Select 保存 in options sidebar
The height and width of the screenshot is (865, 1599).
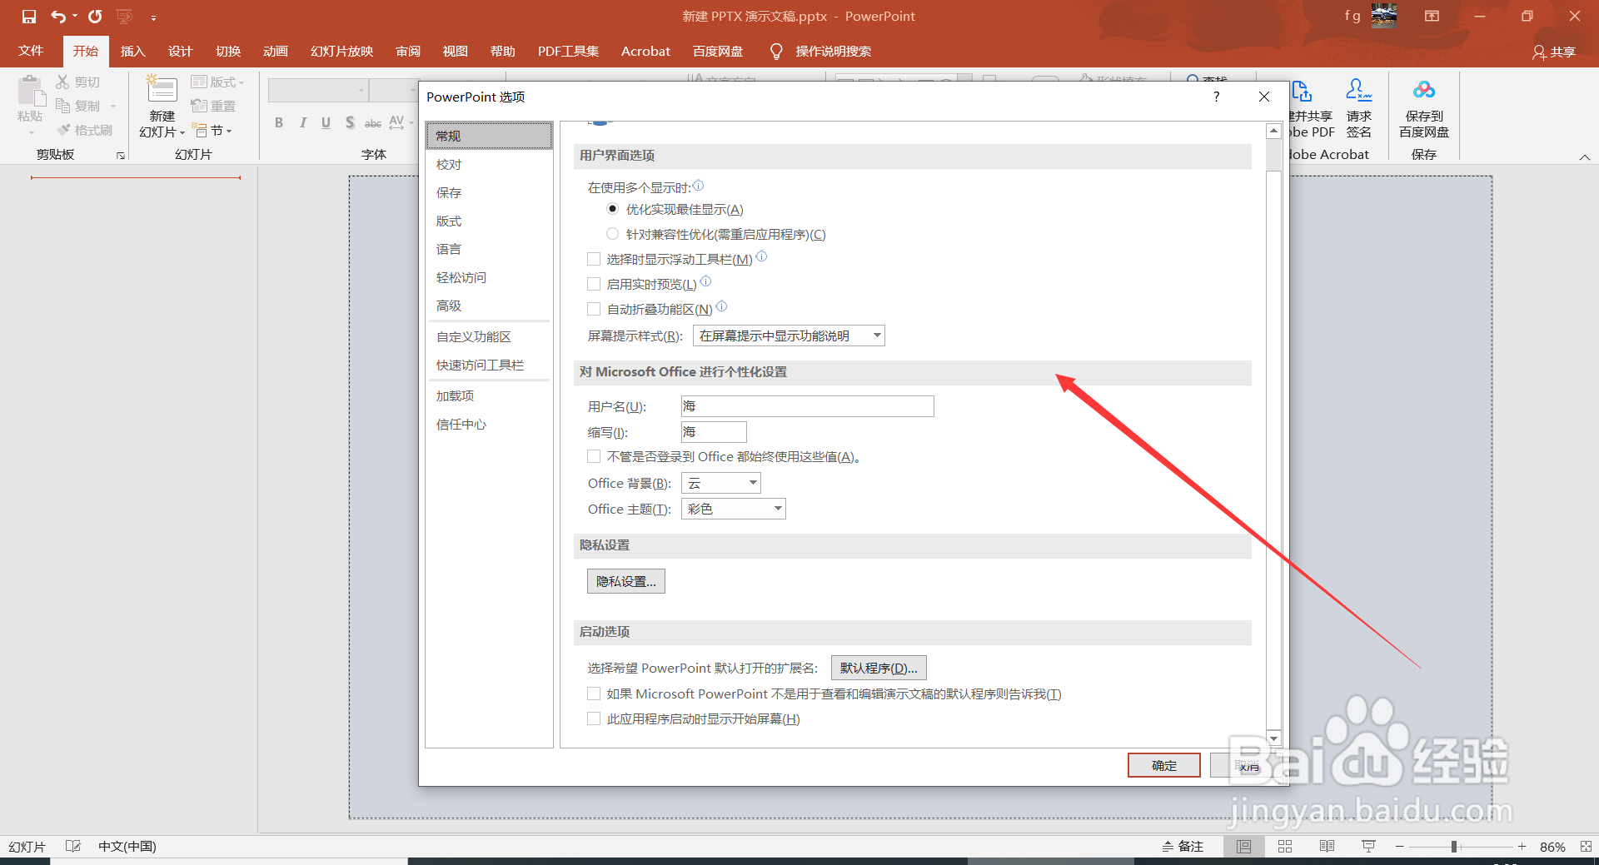pyautogui.click(x=489, y=193)
